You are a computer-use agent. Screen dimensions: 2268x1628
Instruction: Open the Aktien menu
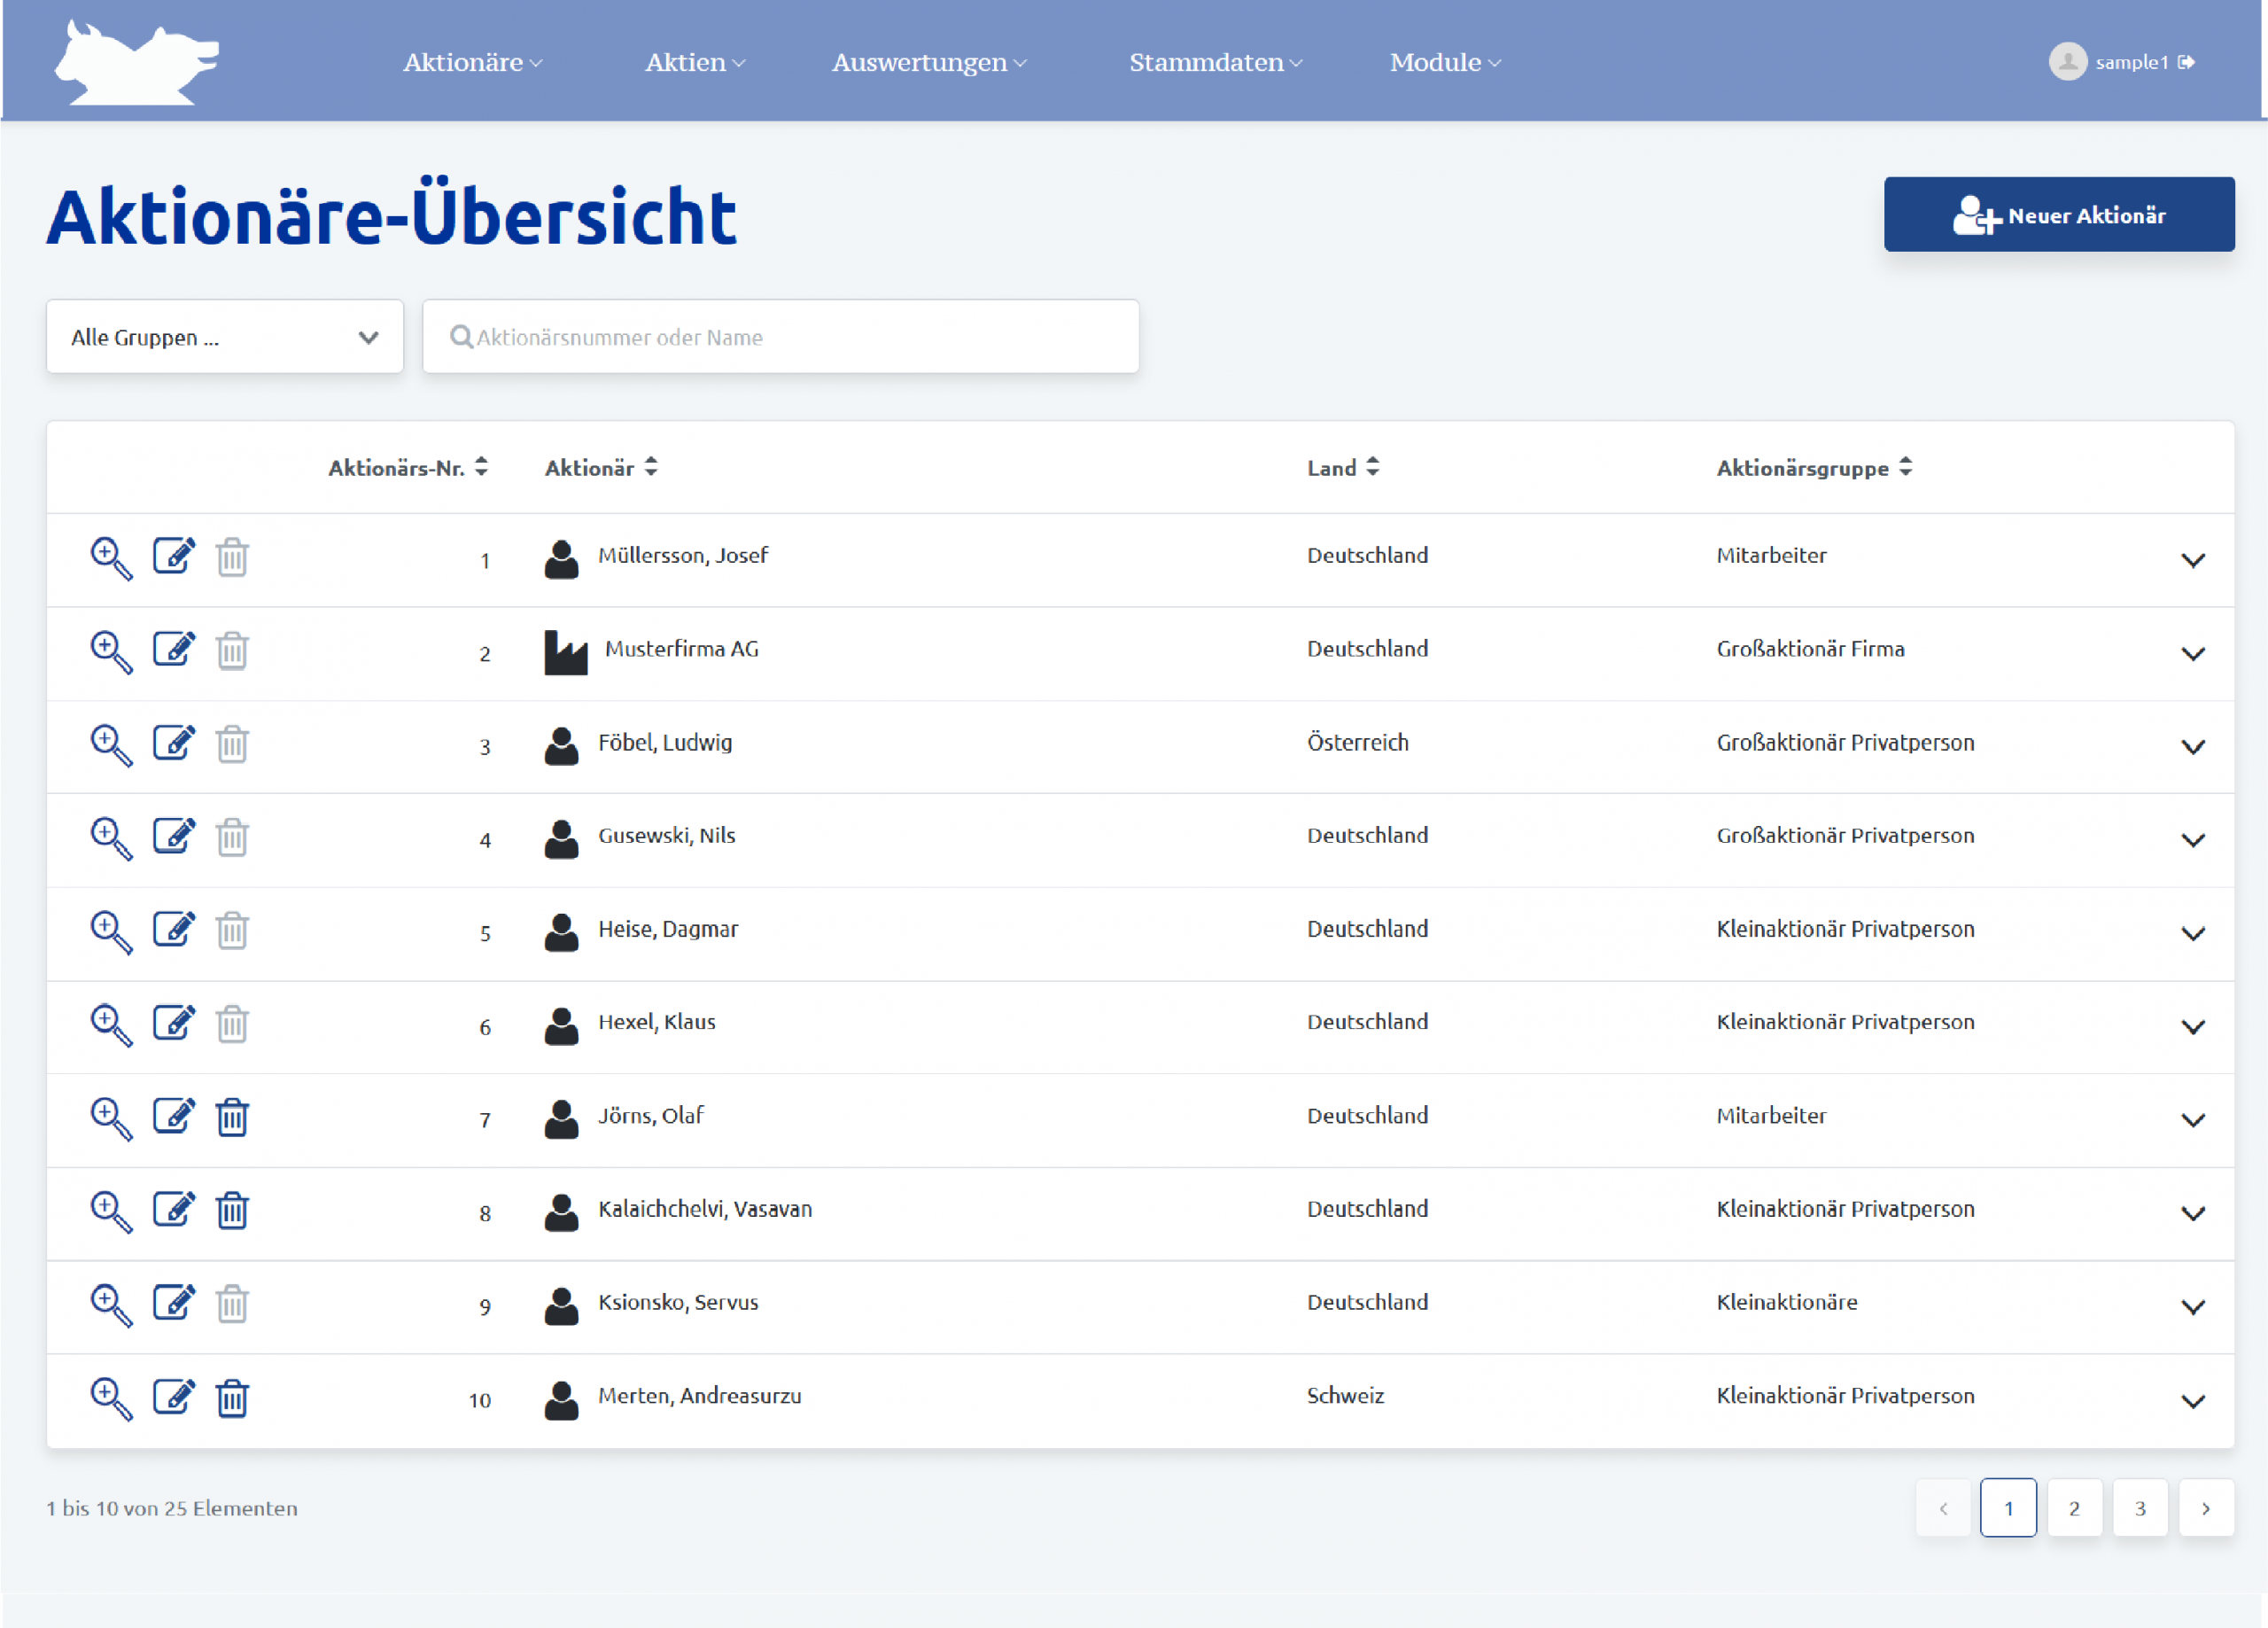[695, 62]
